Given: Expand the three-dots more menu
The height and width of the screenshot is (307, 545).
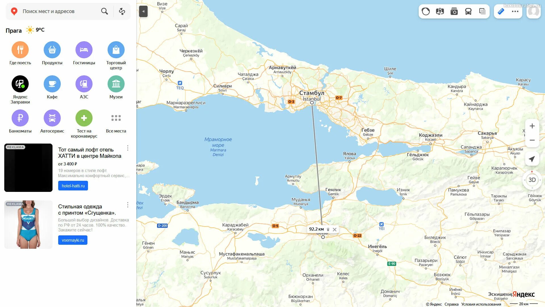Looking at the screenshot, I should 515,11.
